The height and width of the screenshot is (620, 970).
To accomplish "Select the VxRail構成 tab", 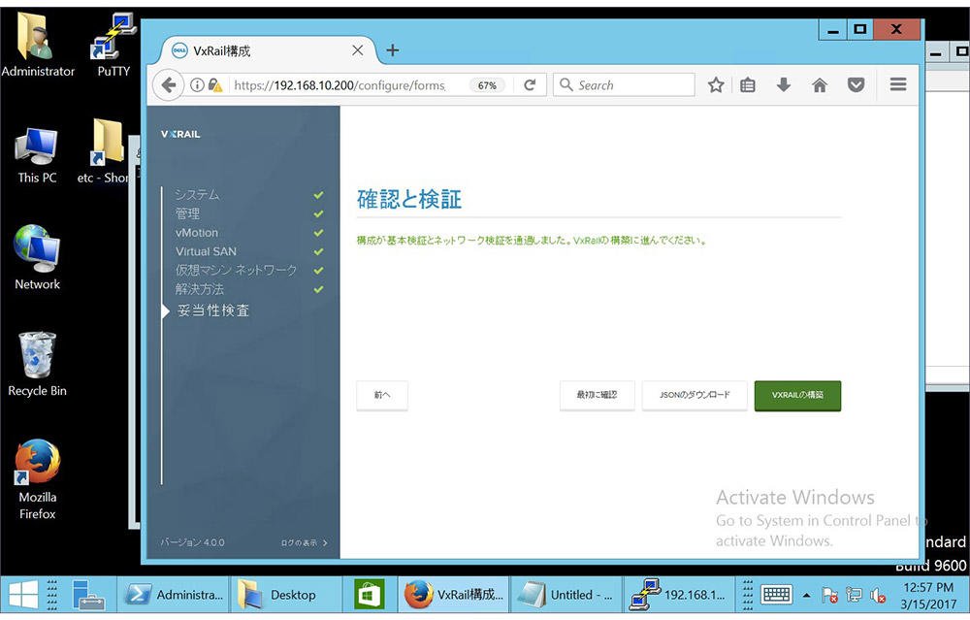I will pyautogui.click(x=266, y=50).
